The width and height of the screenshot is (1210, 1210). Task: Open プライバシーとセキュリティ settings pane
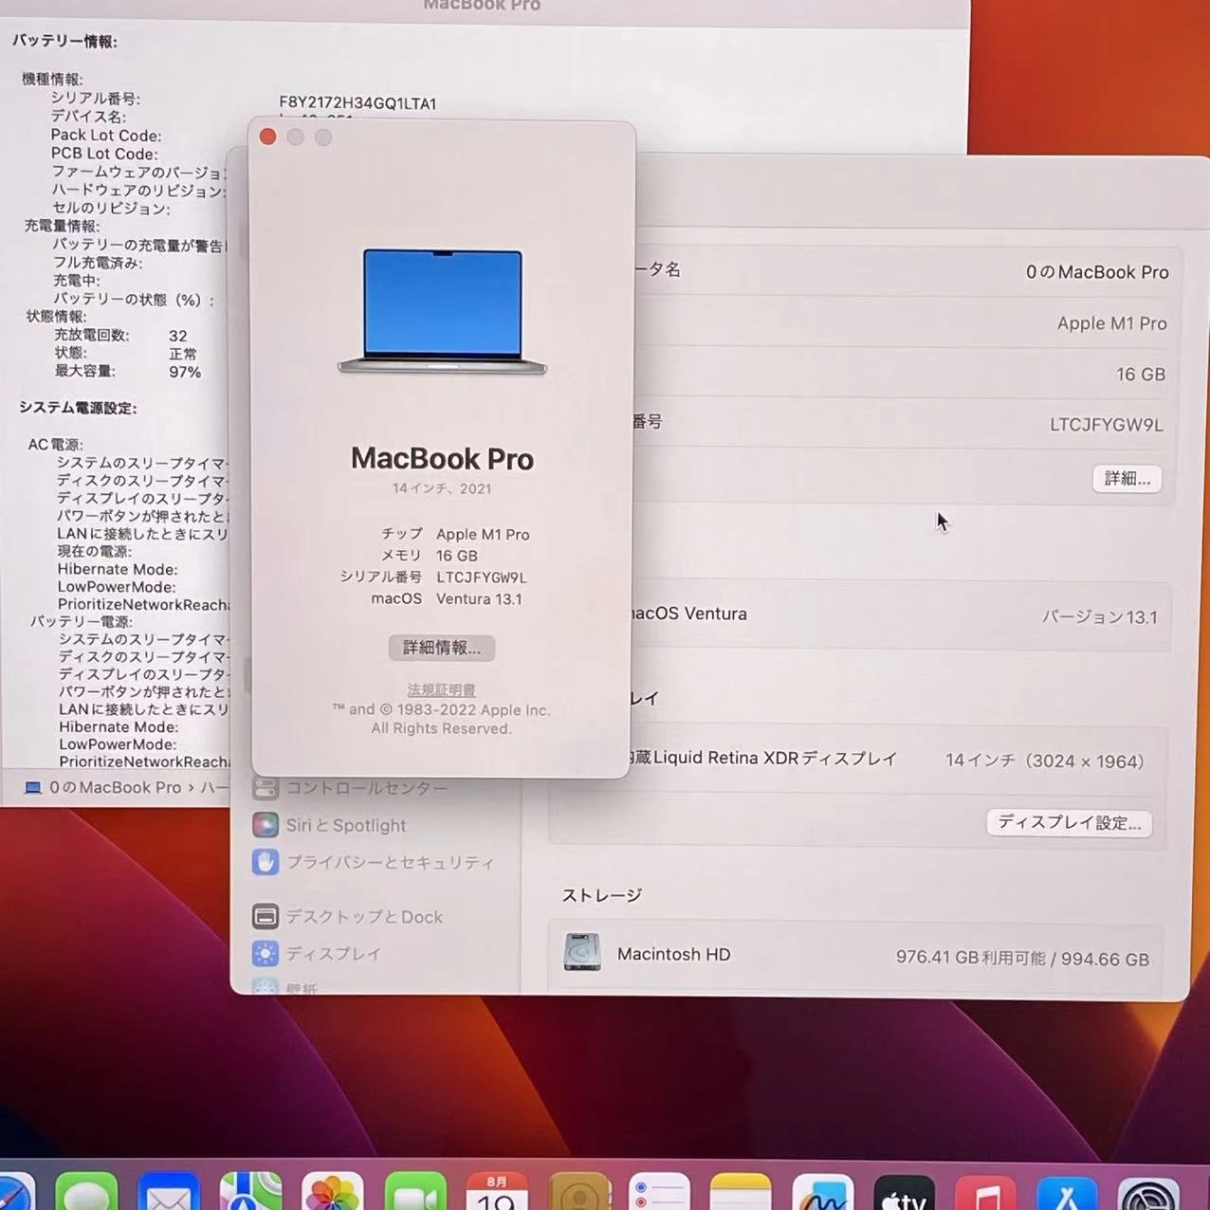pyautogui.click(x=391, y=862)
